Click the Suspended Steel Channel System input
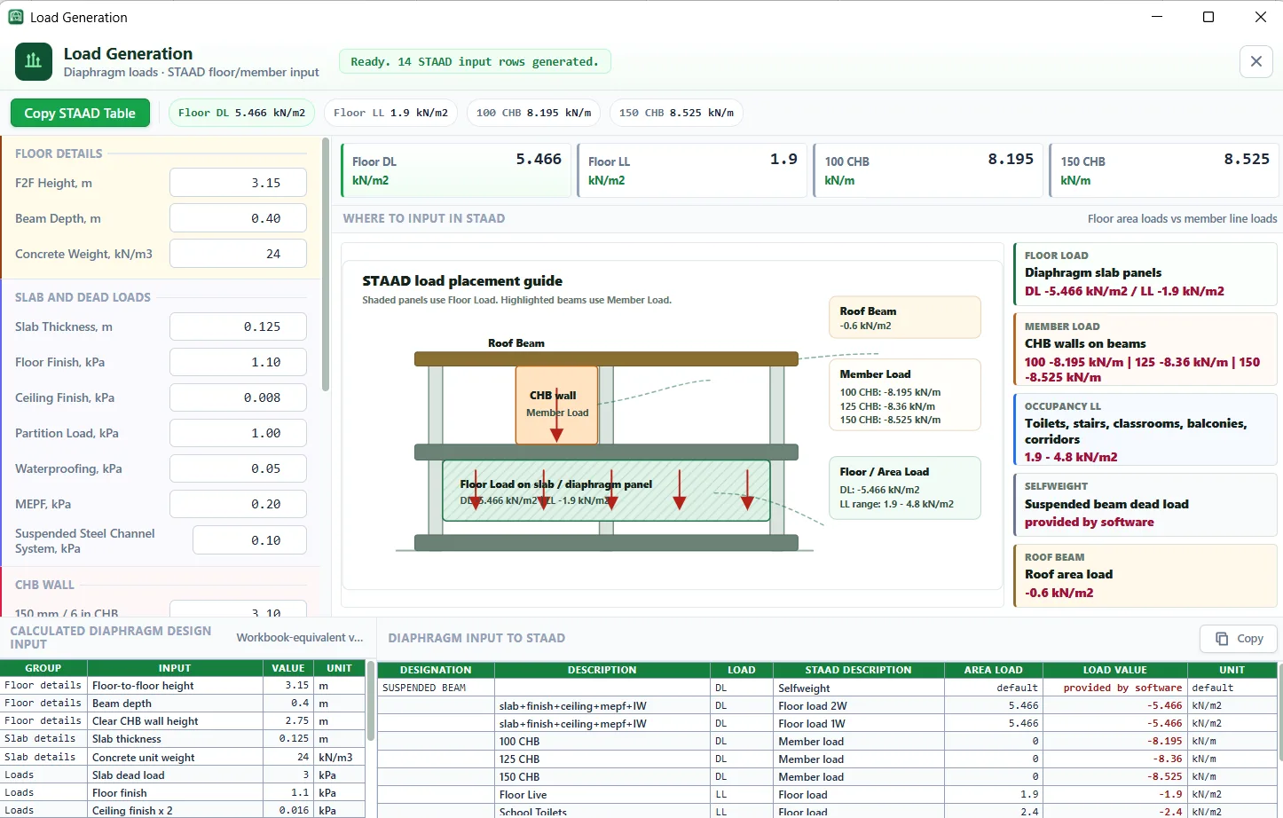 (x=249, y=540)
